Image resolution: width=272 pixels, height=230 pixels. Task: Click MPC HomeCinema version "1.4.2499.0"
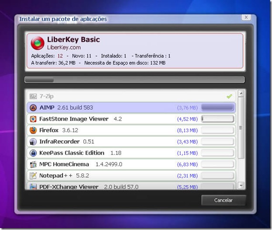[109, 164]
